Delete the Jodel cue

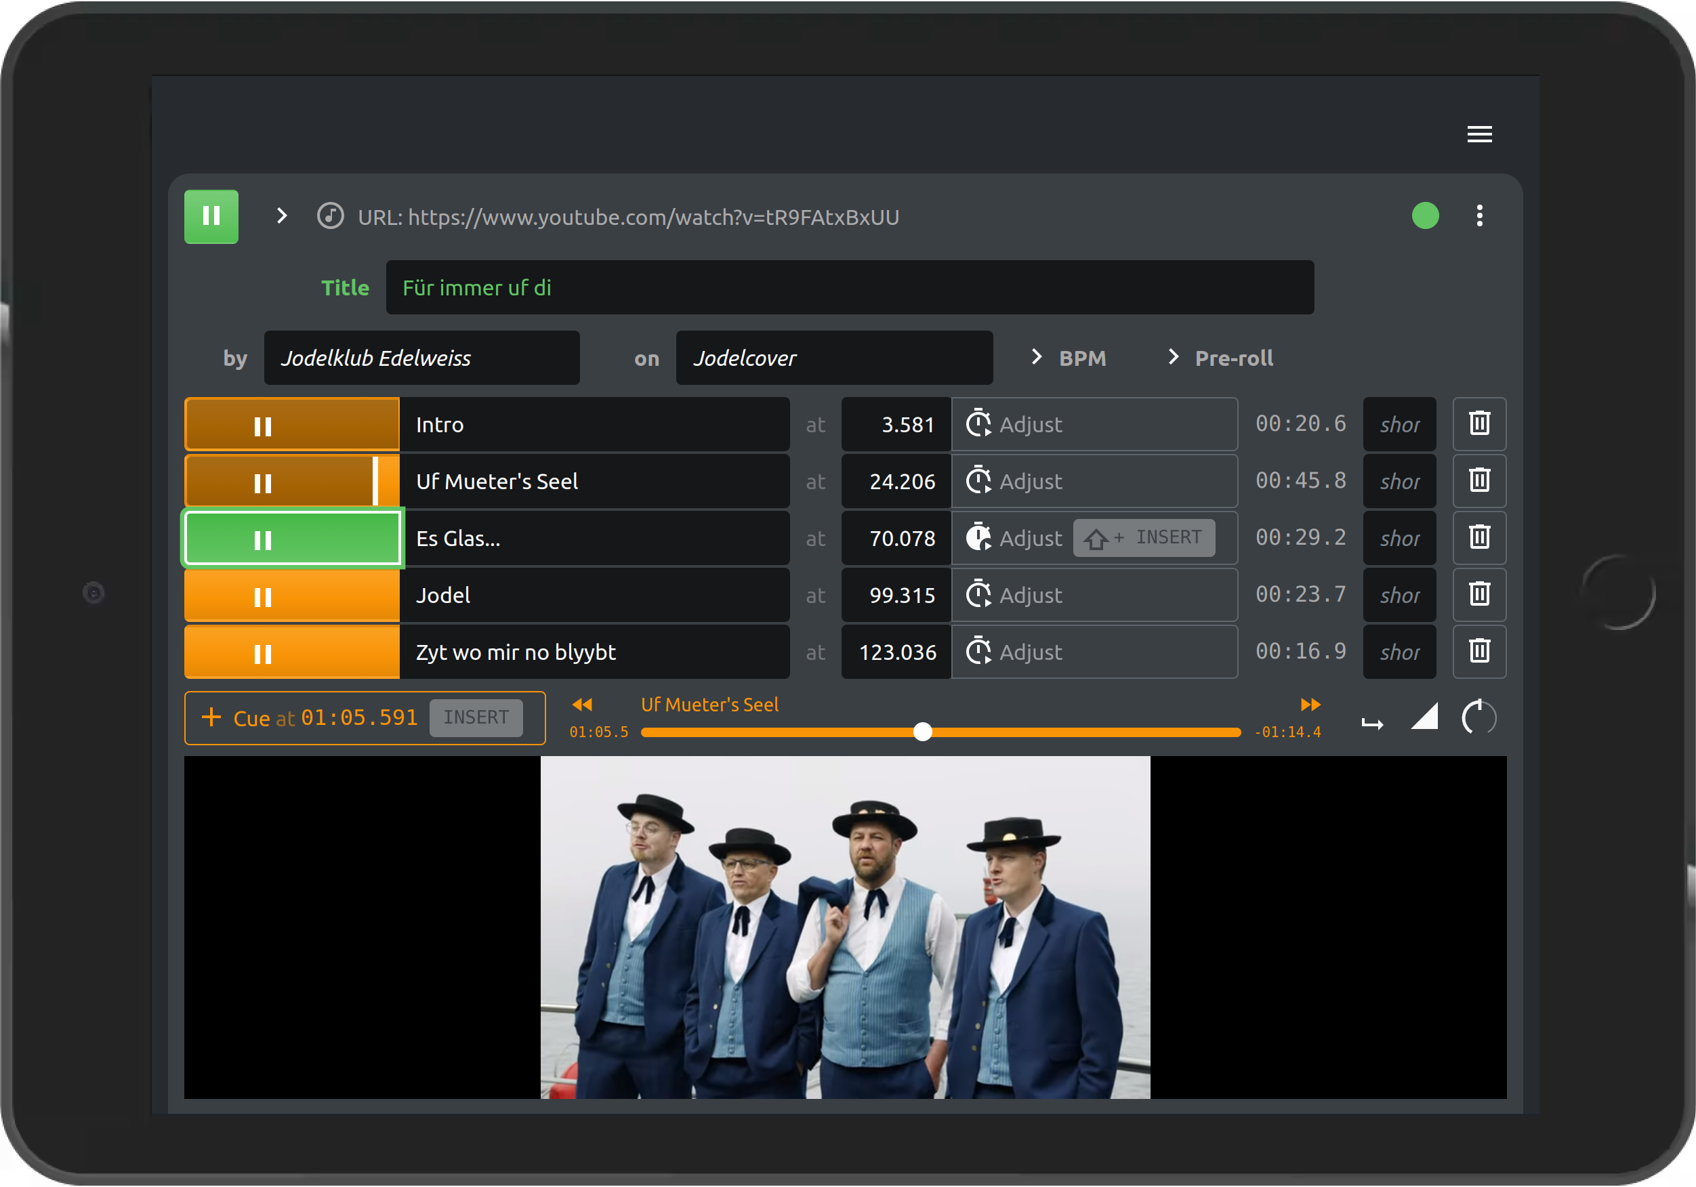click(x=1478, y=595)
